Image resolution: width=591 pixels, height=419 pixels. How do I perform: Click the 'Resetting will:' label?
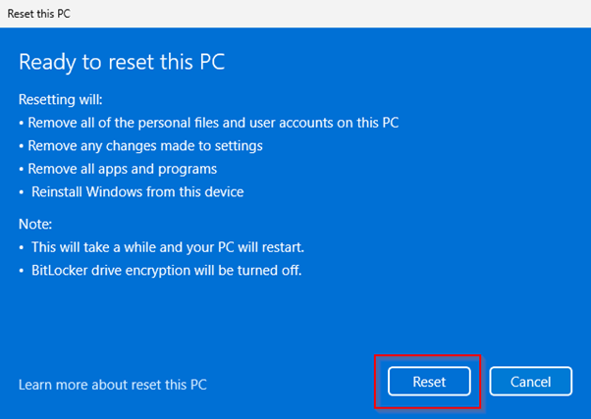60,100
